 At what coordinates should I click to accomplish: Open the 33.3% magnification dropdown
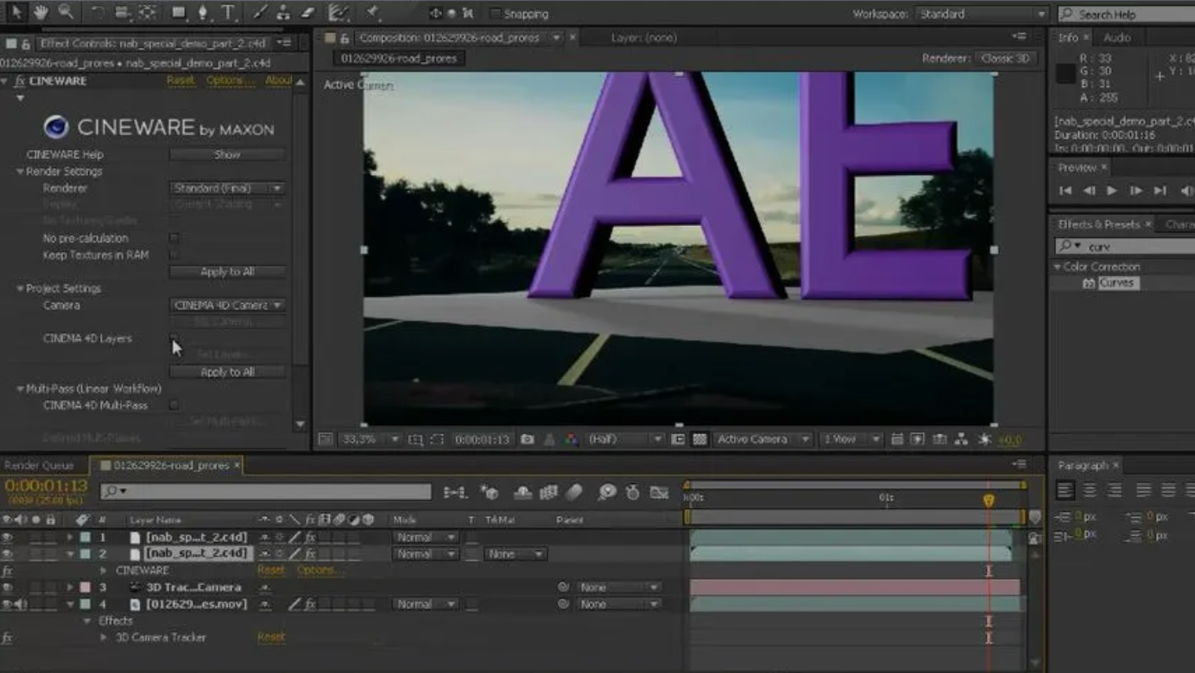(x=370, y=439)
